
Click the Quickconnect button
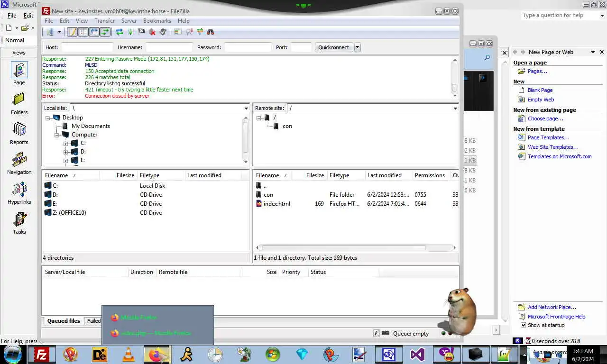click(333, 47)
